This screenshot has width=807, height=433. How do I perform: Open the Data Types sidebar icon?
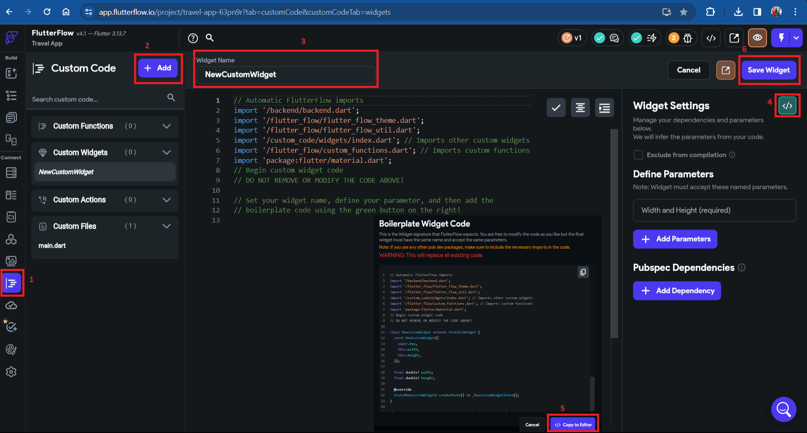(11, 195)
